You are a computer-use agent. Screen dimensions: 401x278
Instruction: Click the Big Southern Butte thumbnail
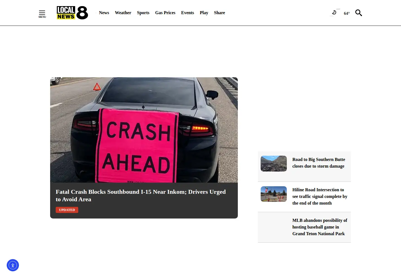click(x=274, y=163)
